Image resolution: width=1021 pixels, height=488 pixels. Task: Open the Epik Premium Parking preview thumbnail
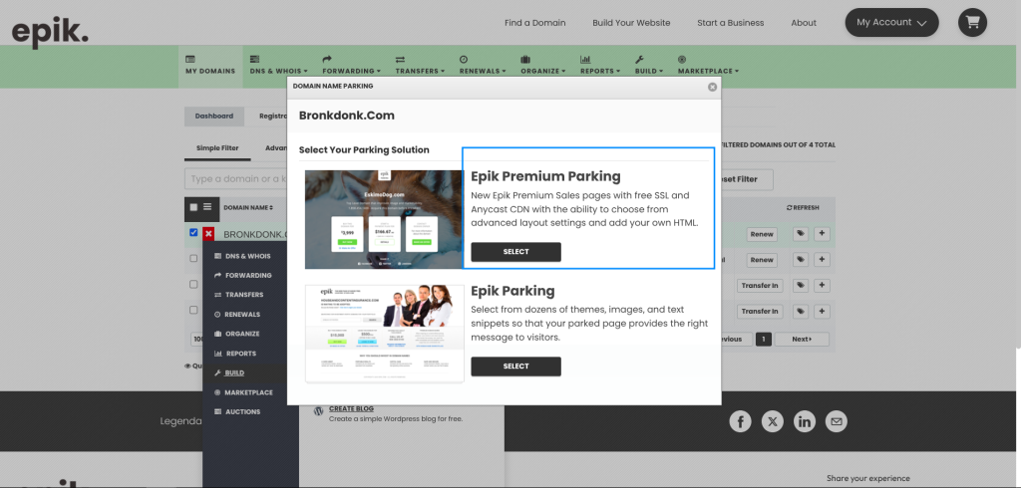coord(384,219)
